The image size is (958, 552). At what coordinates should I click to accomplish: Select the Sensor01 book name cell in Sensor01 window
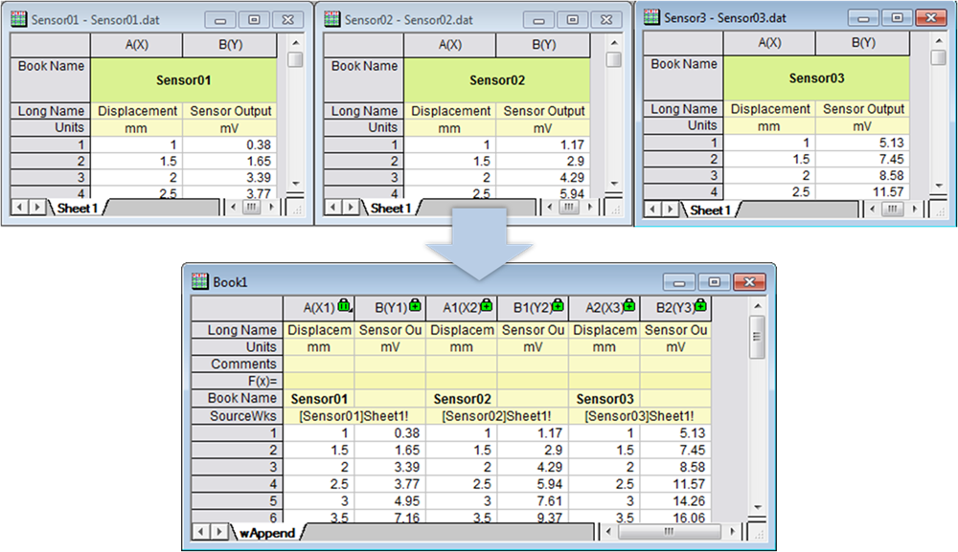click(183, 80)
